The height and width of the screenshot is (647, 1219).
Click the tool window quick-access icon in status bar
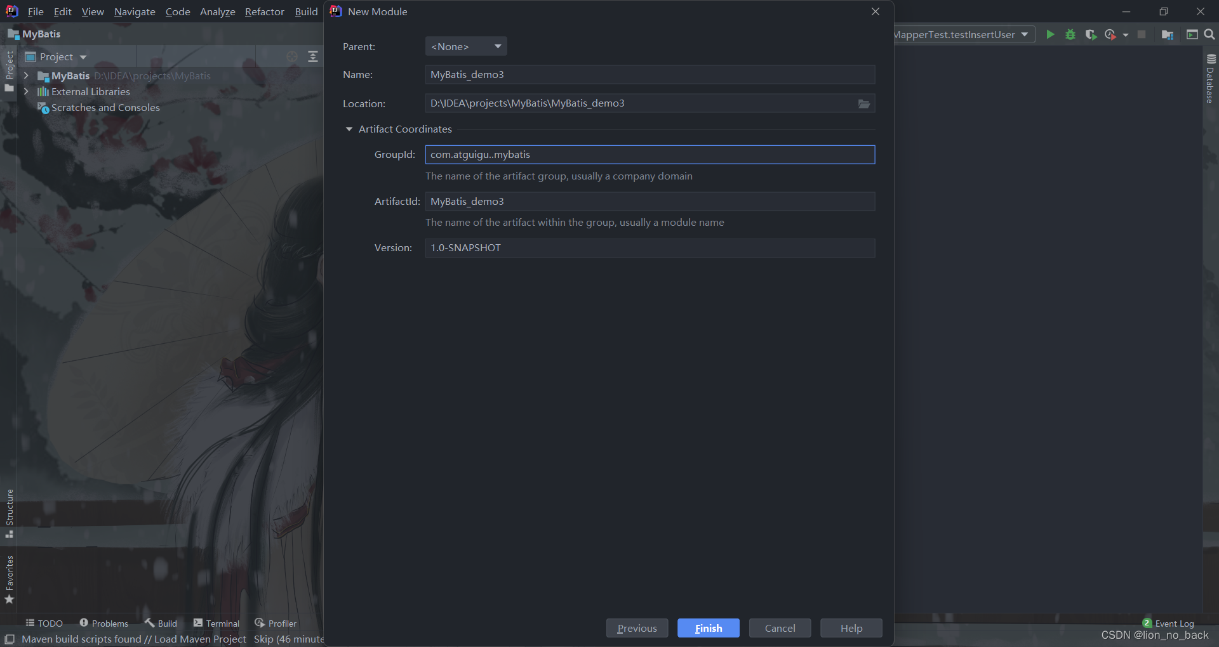coord(10,639)
